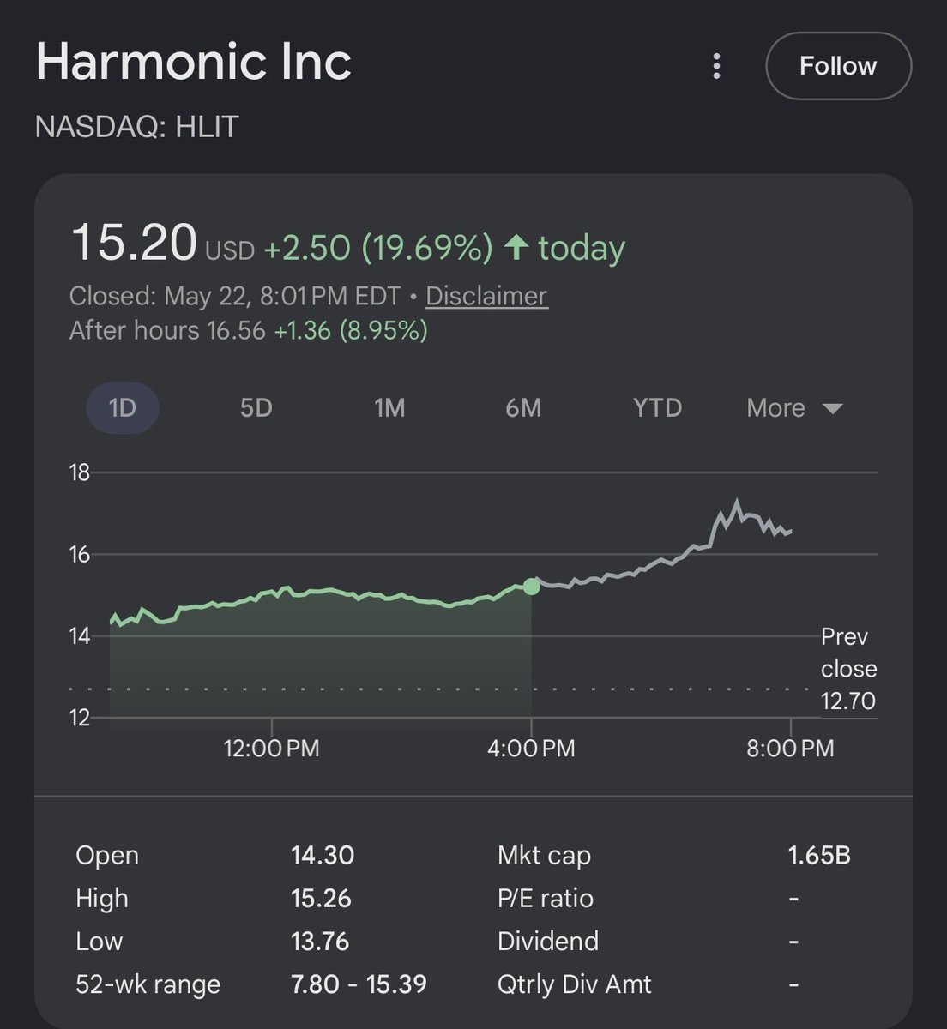This screenshot has height=1029, width=947.
Task: Show the YTD chart range
Action: coord(657,408)
